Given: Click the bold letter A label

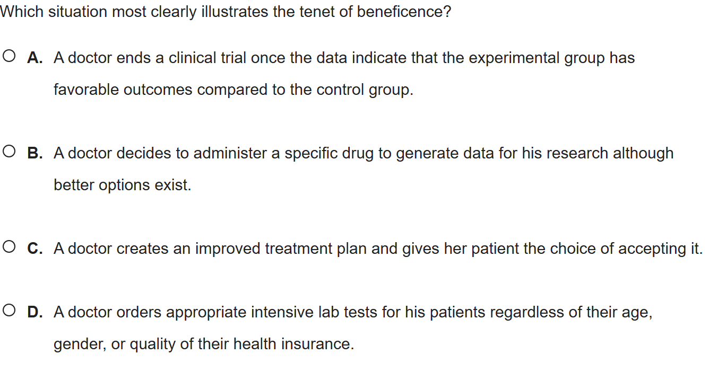Looking at the screenshot, I should coord(34,58).
